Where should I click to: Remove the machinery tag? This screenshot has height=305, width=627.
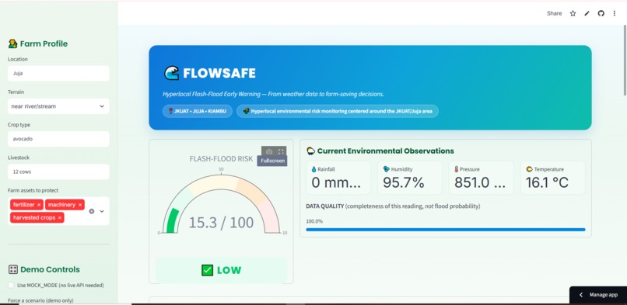click(x=80, y=205)
